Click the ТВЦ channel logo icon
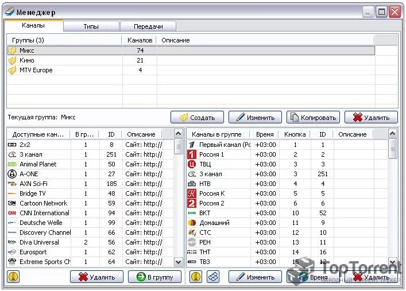This screenshot has height=291, width=406. pos(192,164)
